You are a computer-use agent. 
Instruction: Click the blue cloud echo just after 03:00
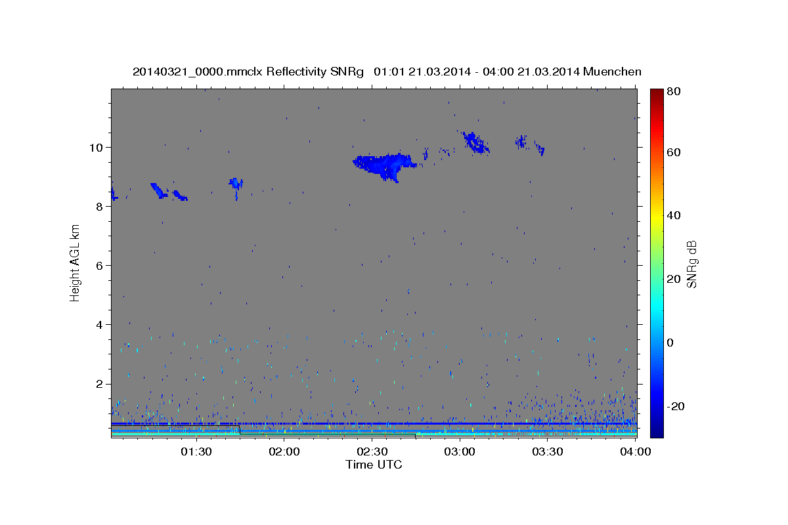[475, 142]
